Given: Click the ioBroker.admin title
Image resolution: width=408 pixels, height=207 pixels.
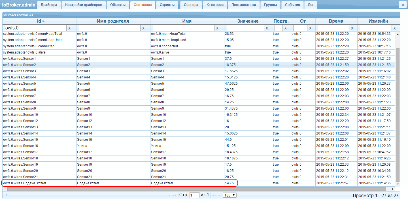Looking at the screenshot, I should (x=19, y=5).
